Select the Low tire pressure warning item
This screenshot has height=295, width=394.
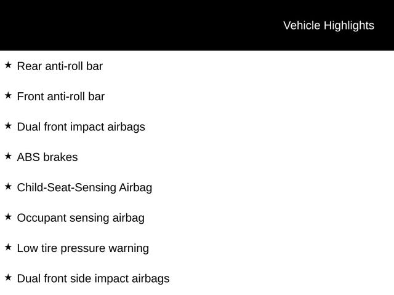point(82,248)
